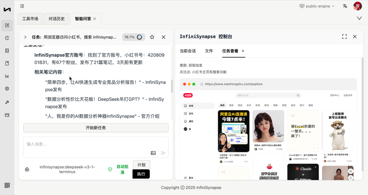
Task: Click the 业务合作 link in preview
Action: coord(348,95)
